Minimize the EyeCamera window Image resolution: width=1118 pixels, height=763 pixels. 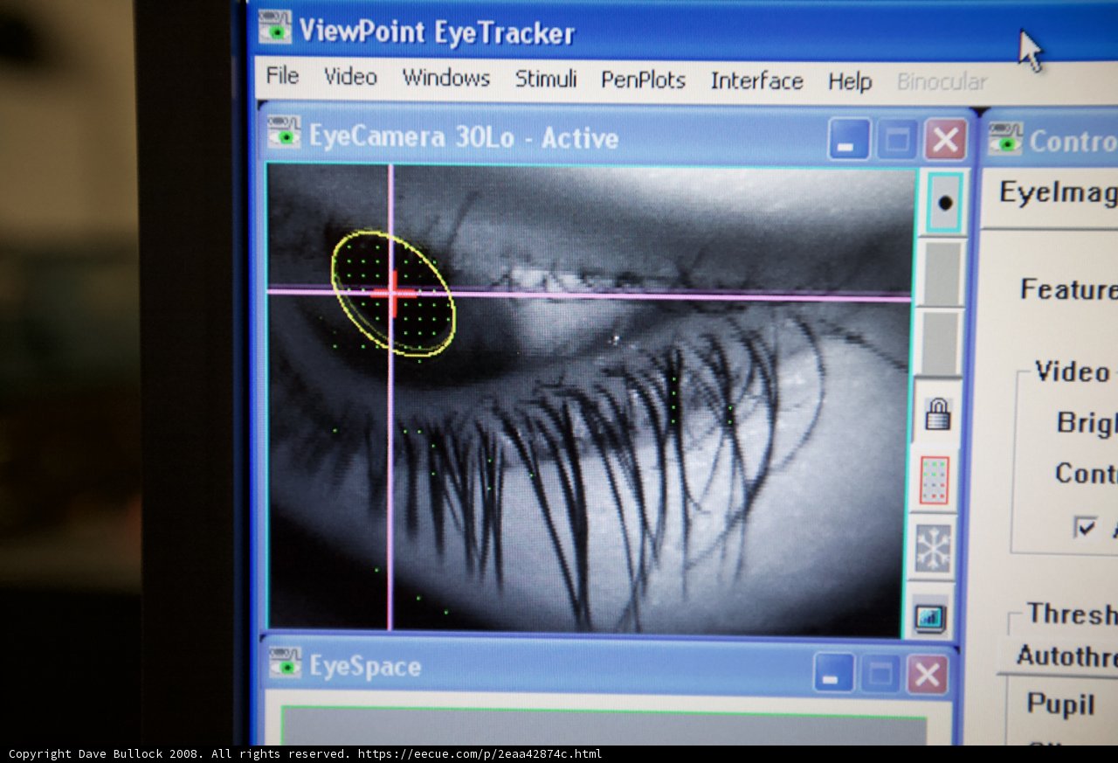tap(849, 140)
